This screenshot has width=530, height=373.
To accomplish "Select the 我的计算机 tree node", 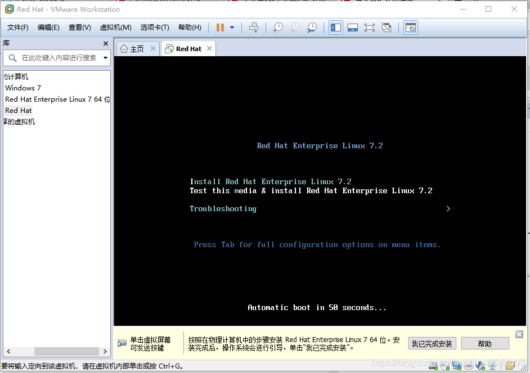I will point(16,76).
